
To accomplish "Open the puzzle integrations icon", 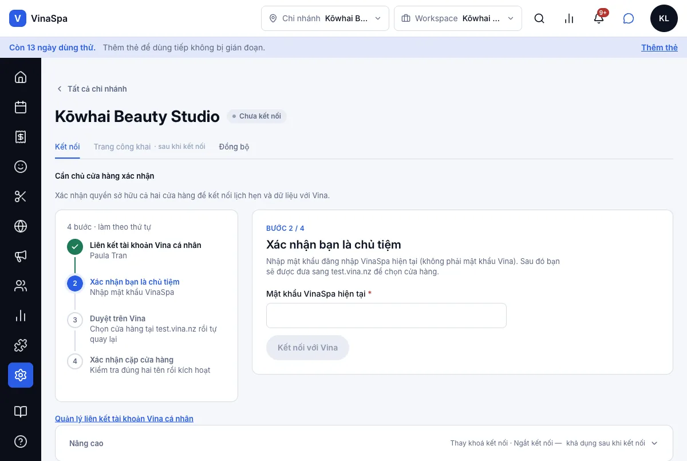I will click(21, 345).
